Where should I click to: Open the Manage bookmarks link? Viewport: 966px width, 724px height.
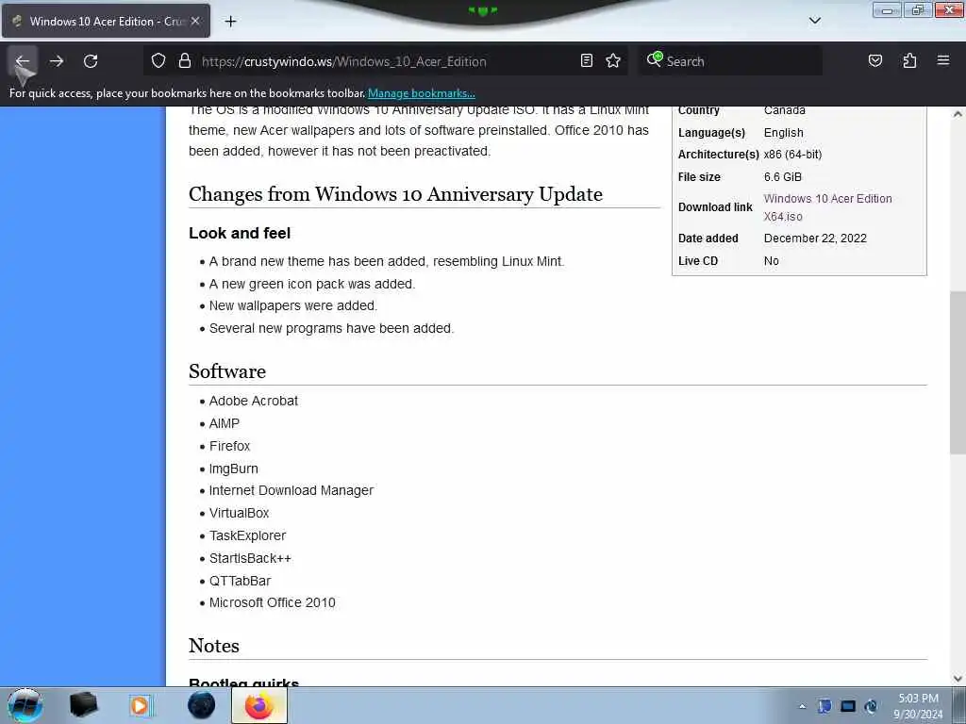[x=422, y=93]
